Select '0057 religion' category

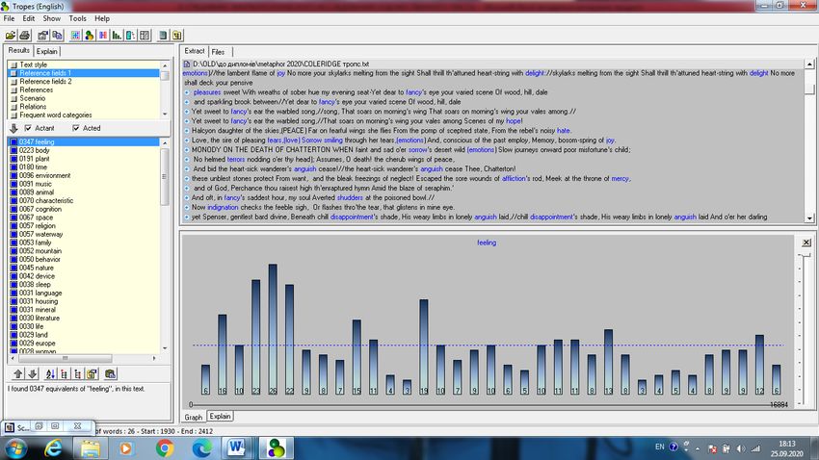pos(37,226)
